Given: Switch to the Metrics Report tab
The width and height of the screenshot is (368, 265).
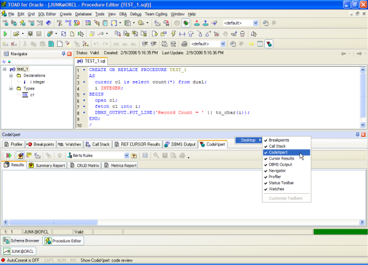Looking at the screenshot, I should [120, 166].
